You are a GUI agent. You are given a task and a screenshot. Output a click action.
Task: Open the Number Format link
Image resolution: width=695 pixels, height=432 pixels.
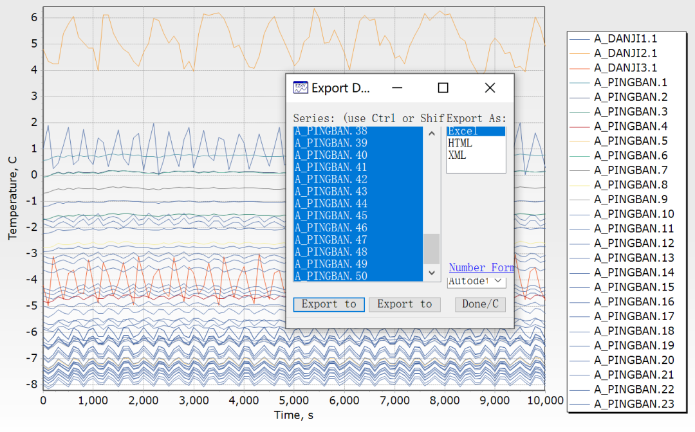pyautogui.click(x=481, y=268)
